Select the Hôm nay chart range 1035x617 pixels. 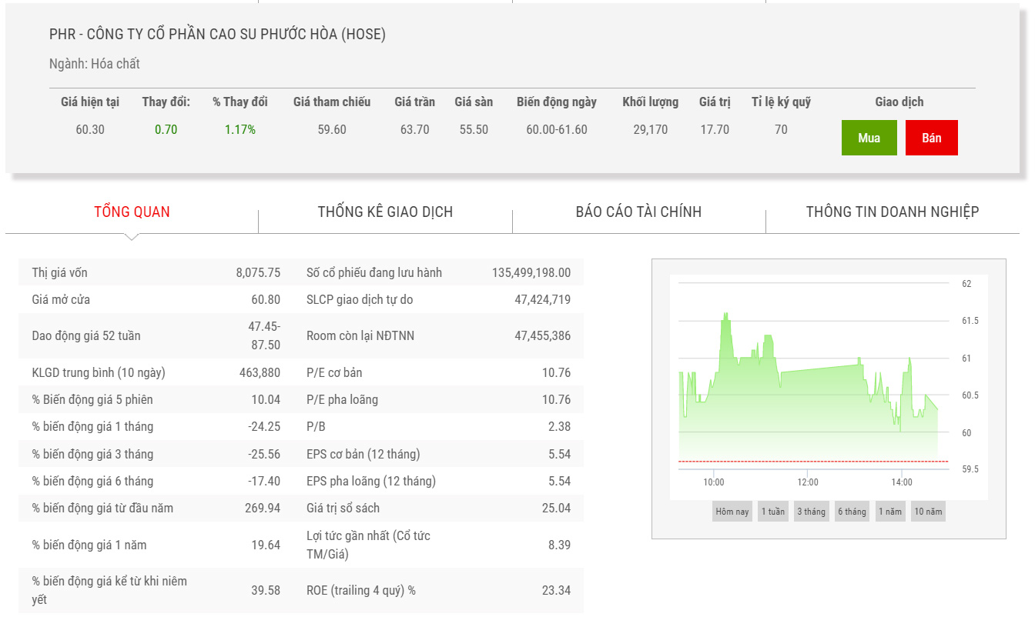pos(732,512)
